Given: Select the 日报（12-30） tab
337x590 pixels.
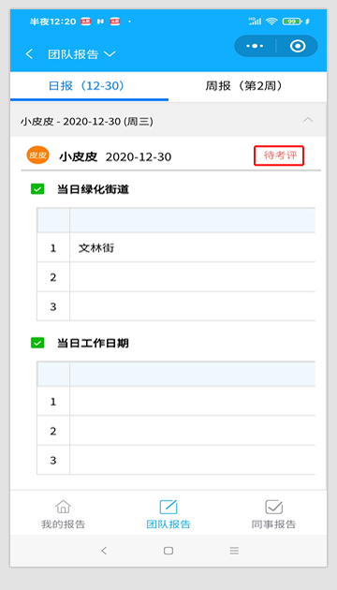Looking at the screenshot, I should pos(86,86).
